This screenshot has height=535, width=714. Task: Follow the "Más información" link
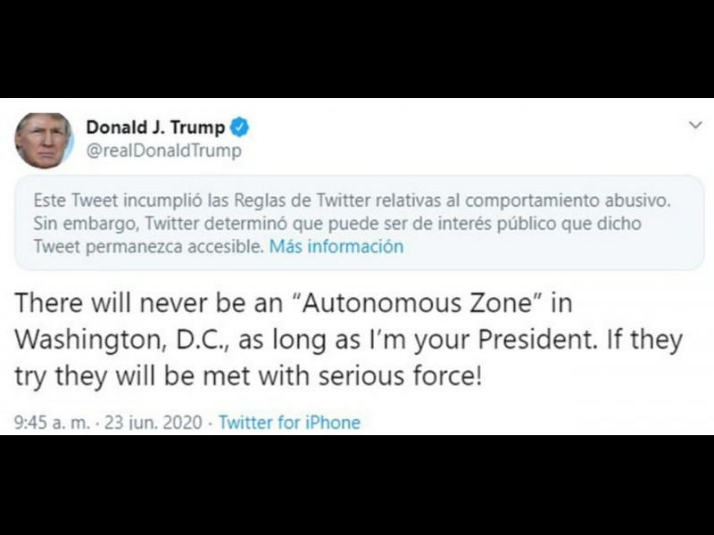(336, 246)
